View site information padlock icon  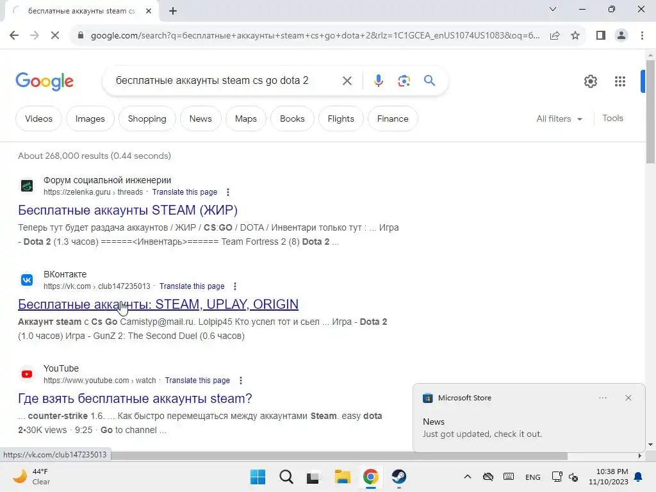coord(81,36)
